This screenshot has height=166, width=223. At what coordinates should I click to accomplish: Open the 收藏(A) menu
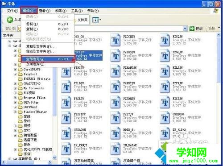61,11
